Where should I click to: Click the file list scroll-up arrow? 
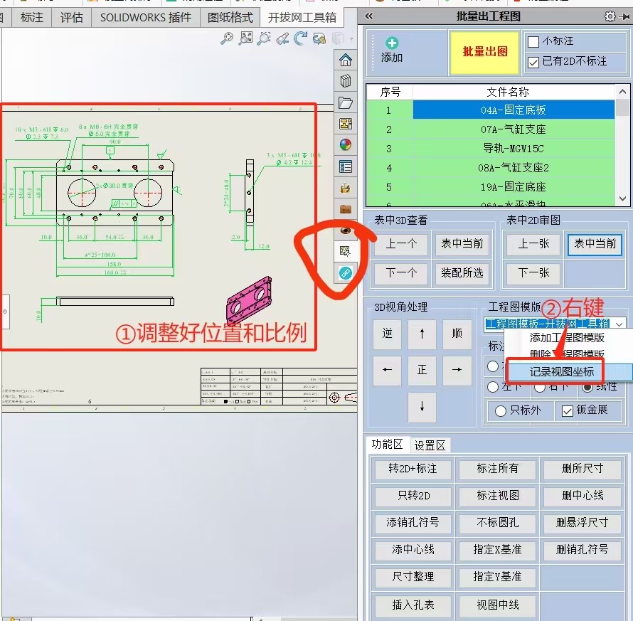[622, 92]
